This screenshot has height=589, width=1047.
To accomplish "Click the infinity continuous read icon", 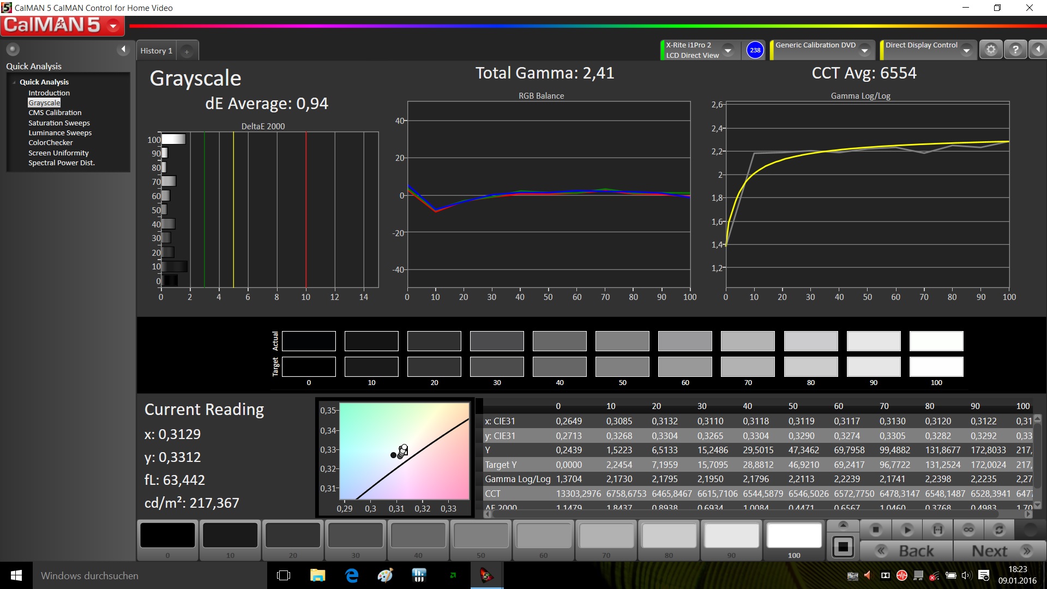I will (968, 530).
